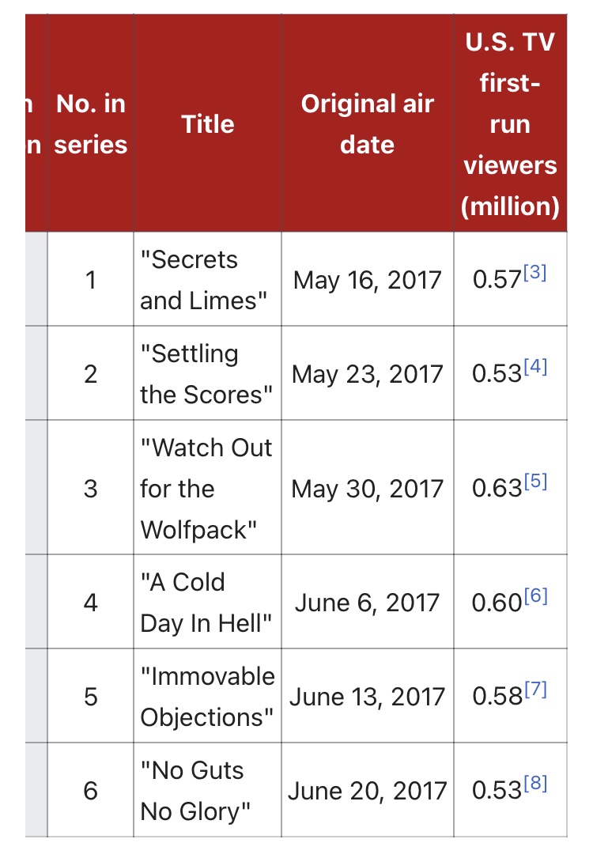The image size is (593, 858).
Task: Click the Title column header
Action: coord(208,123)
